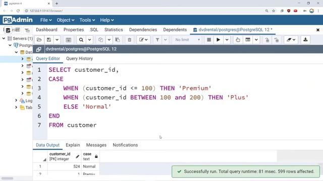The image size is (323, 181).
Task: Switch to the Dependents tab
Action: click(x=175, y=30)
